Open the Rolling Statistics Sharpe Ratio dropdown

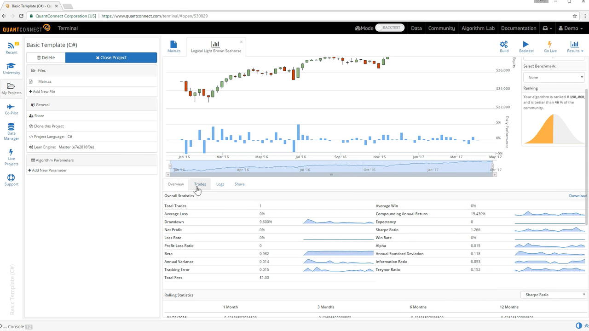pyautogui.click(x=554, y=295)
